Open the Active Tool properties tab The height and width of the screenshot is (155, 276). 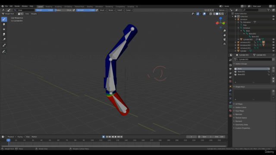coord(230,60)
